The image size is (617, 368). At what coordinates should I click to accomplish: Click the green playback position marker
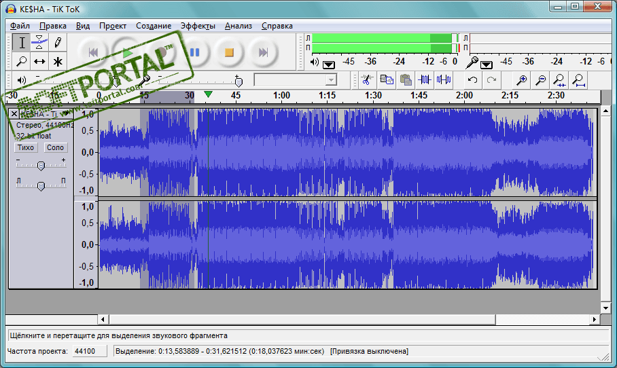click(208, 94)
